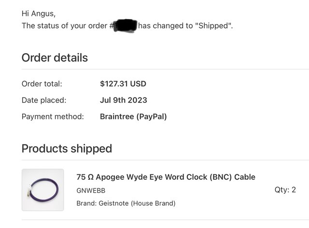Click the Qty: 2 quantity text

pos(285,190)
